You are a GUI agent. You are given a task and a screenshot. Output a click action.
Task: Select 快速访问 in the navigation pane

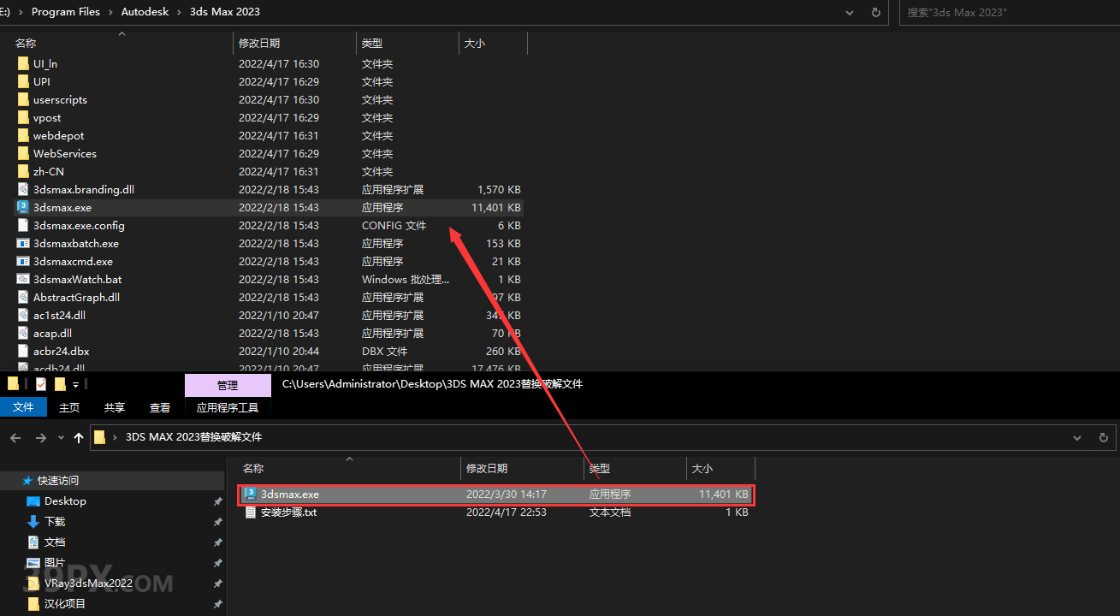click(x=58, y=481)
